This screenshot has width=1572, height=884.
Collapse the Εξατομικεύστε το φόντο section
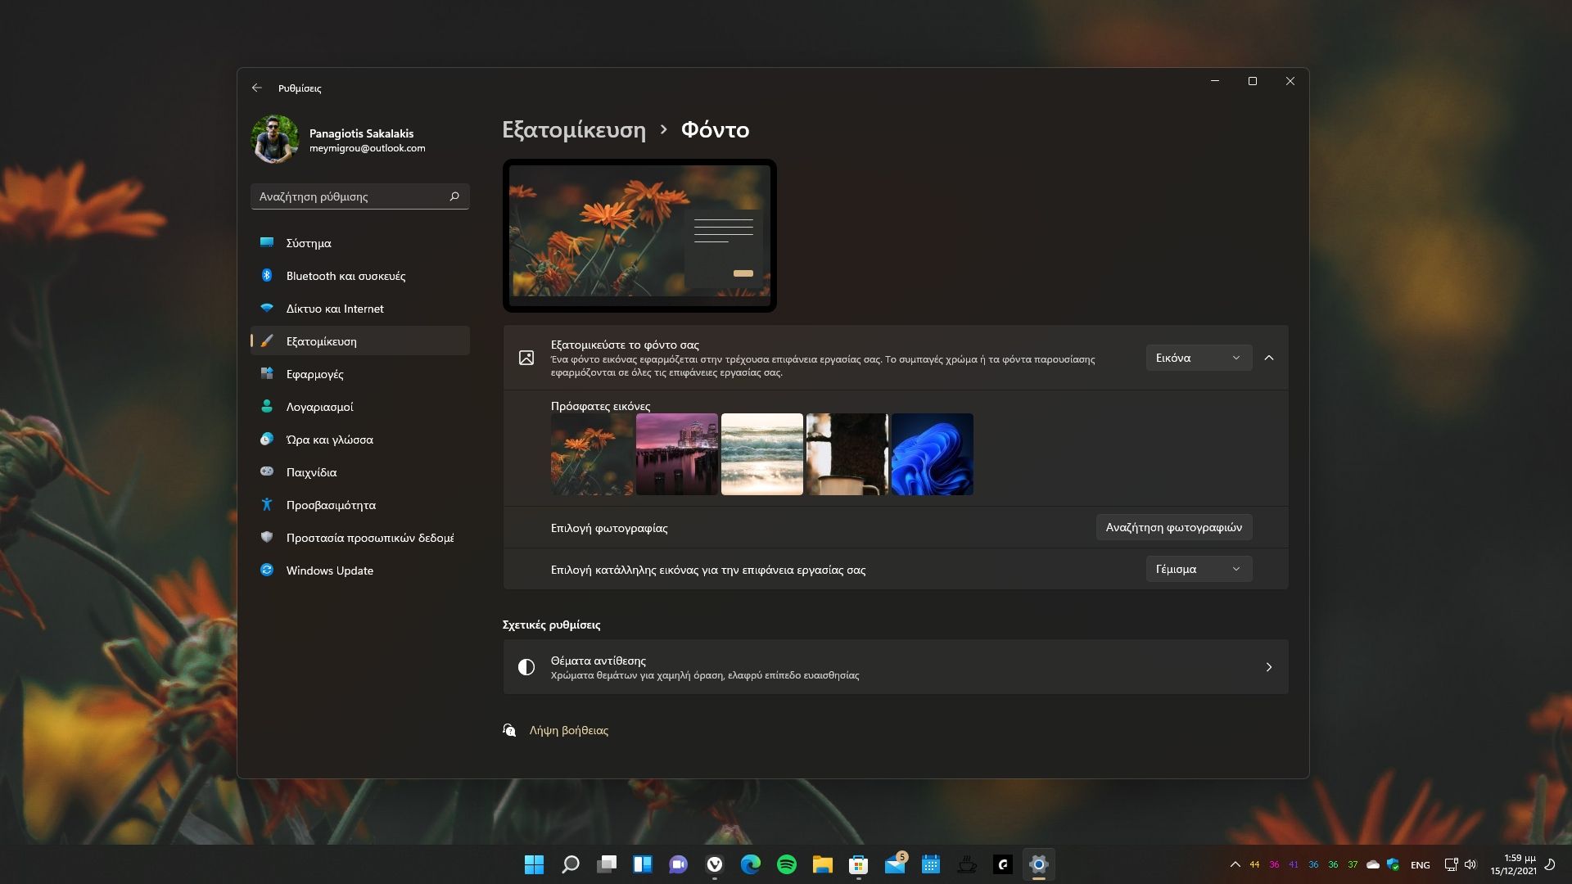1270,358
